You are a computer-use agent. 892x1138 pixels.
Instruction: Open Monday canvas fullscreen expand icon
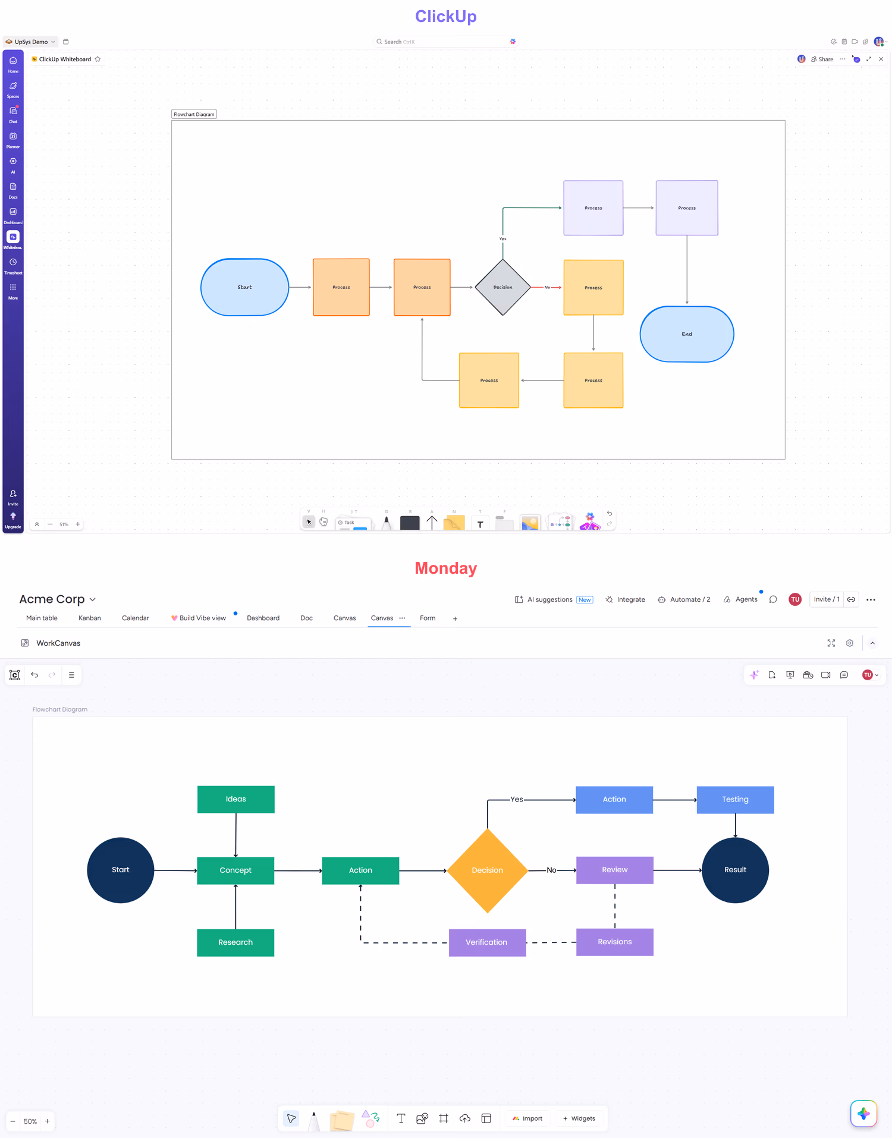pos(831,643)
